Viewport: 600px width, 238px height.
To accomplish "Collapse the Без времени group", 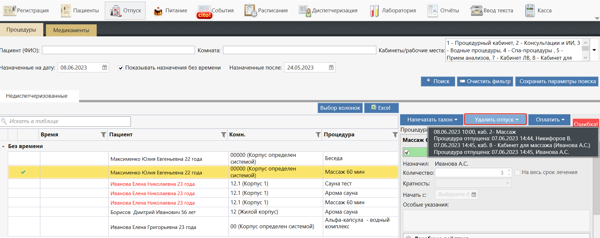I will (x=3, y=146).
